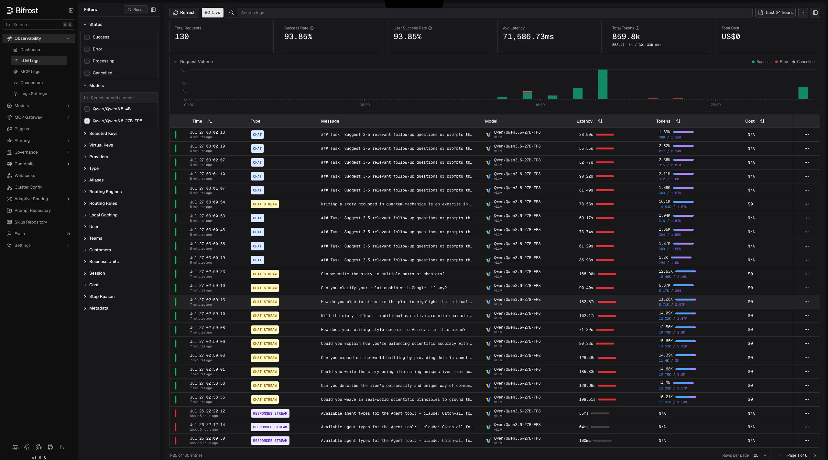Open row actions for the 22:22:12 log entry
The image size is (828, 460).
807,413
